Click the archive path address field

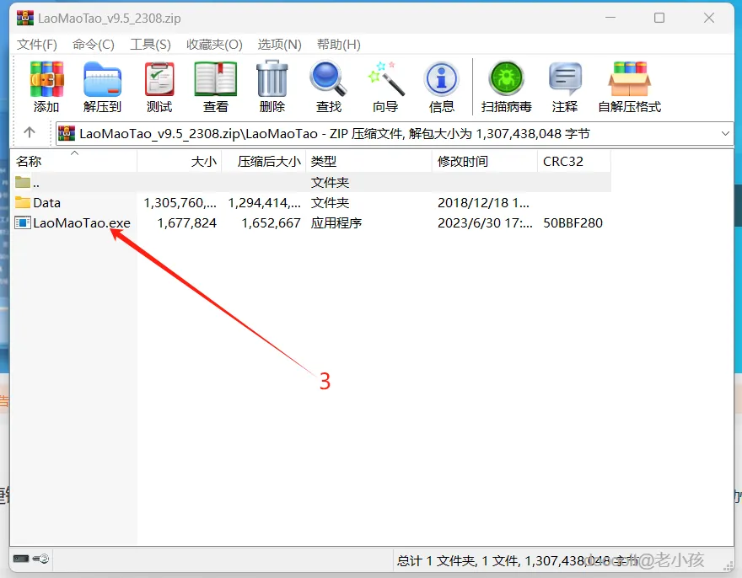395,133
